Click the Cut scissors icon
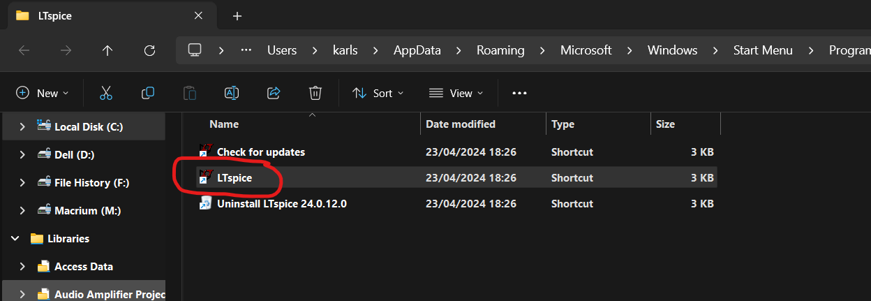 point(106,93)
